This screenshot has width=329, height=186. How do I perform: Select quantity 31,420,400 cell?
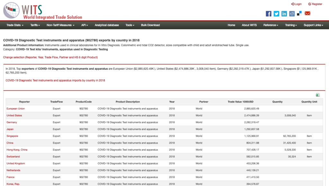point(289,143)
